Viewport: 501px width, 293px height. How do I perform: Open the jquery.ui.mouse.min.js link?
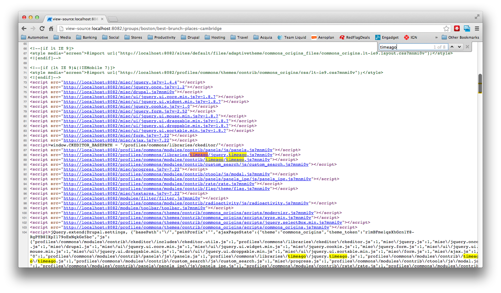click(x=141, y=116)
